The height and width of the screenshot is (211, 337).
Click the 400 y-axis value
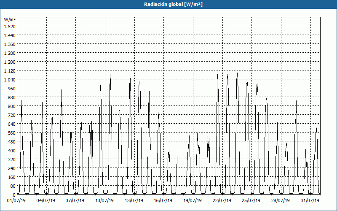[12, 151]
